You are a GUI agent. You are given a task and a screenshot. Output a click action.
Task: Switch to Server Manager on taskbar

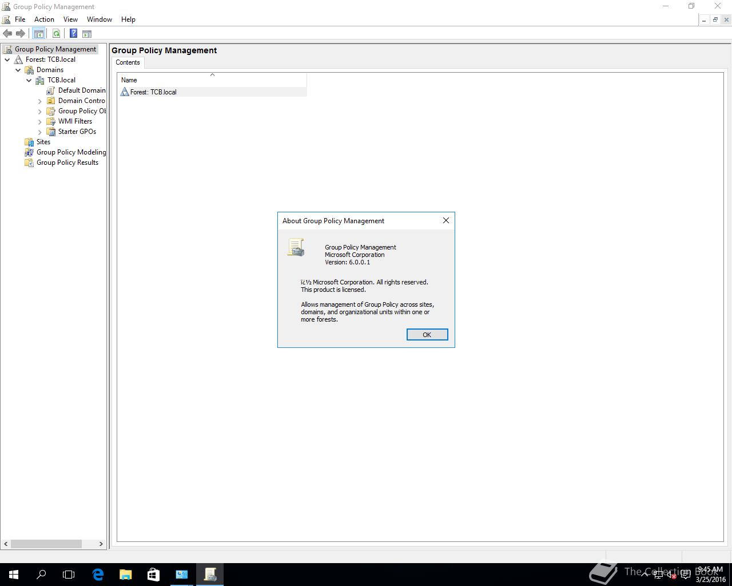click(x=181, y=575)
